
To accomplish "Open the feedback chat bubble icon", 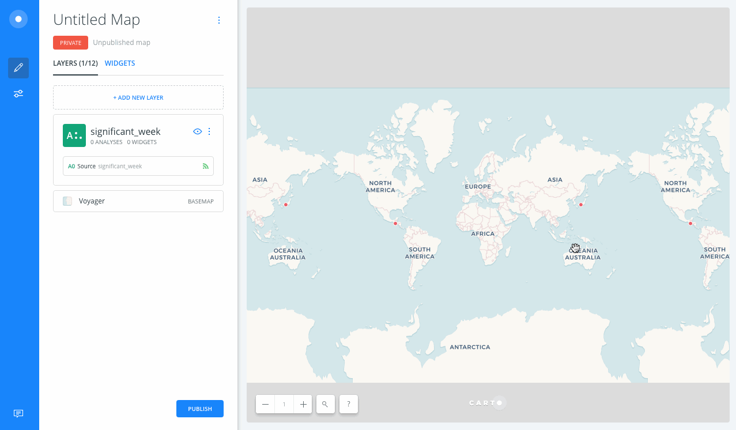I will point(18,413).
